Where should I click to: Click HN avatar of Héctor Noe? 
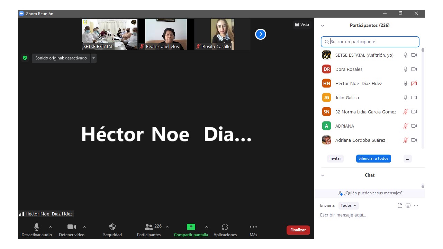tap(326, 83)
